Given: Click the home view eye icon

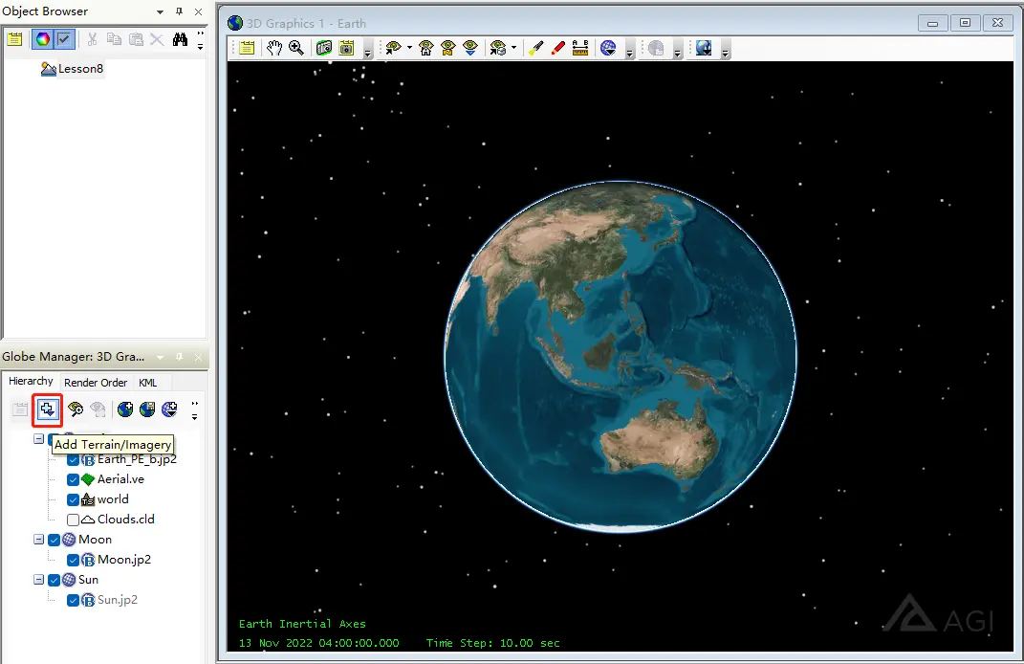Looking at the screenshot, I should click(x=425, y=48).
